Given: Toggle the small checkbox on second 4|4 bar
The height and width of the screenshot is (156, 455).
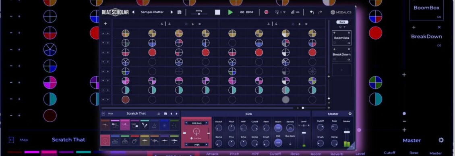Looking at the screenshot, I should (293, 24).
